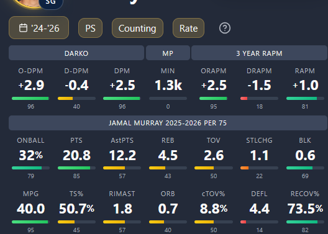328x234 pixels.
Task: Click the empty MIN percentile bar
Action: 168,99
